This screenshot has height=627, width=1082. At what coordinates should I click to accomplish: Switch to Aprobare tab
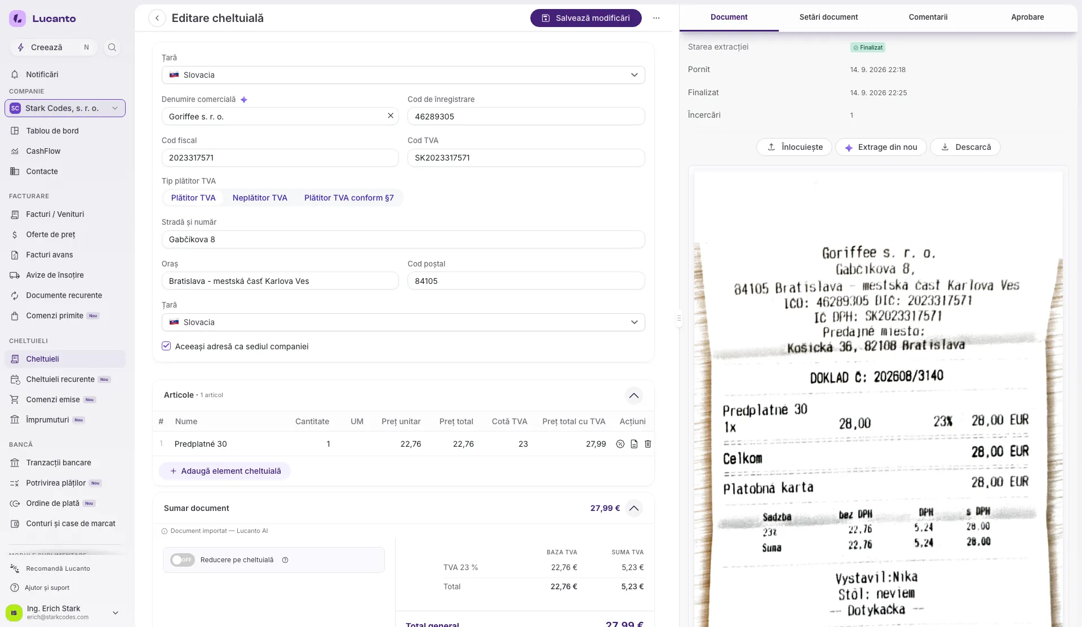(1027, 17)
